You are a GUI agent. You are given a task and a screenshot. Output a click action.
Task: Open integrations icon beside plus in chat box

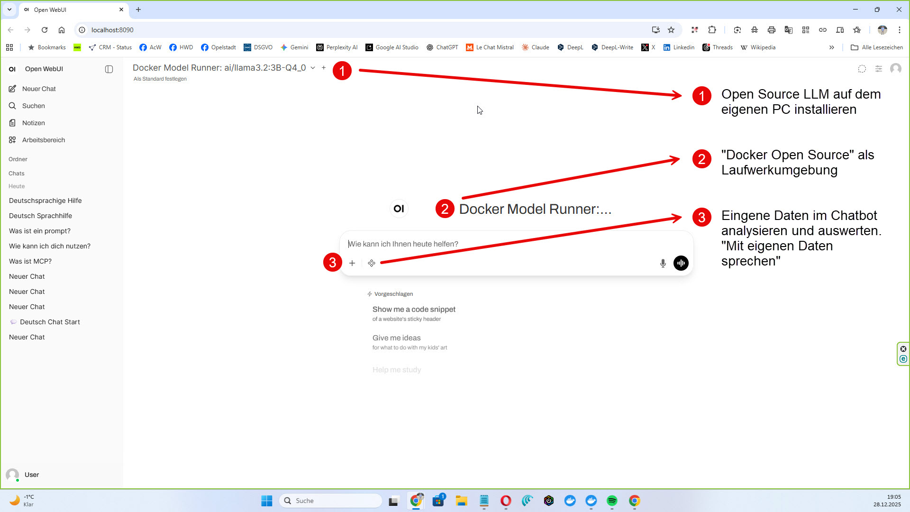372,263
